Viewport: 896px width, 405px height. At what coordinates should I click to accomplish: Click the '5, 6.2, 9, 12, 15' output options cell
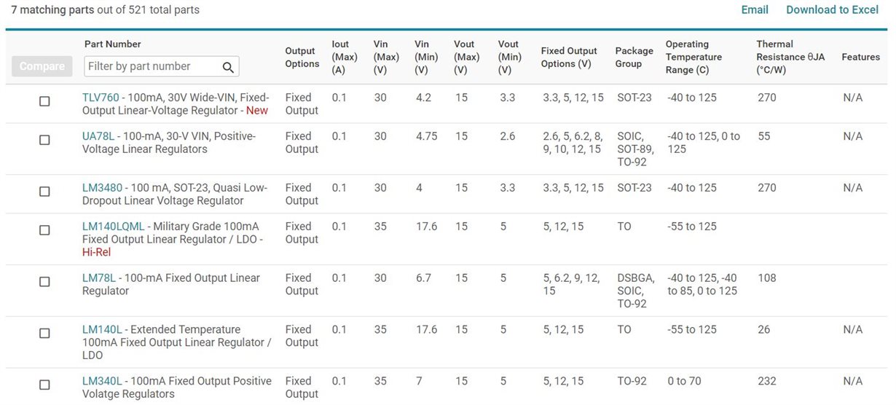(x=571, y=285)
